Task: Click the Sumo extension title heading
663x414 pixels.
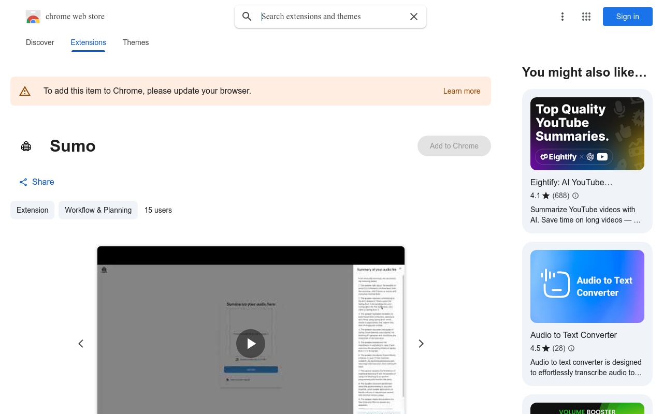Action: (73, 146)
